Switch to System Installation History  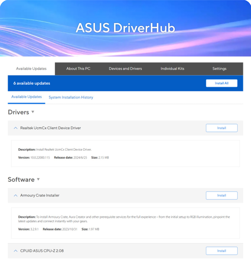[x=71, y=97]
